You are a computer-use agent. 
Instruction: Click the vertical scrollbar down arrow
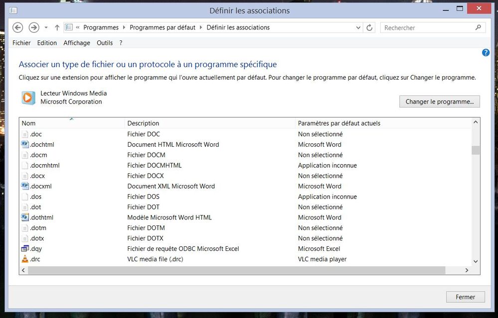[x=476, y=261]
